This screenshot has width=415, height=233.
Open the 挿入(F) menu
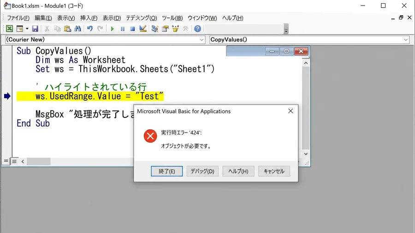(89, 18)
